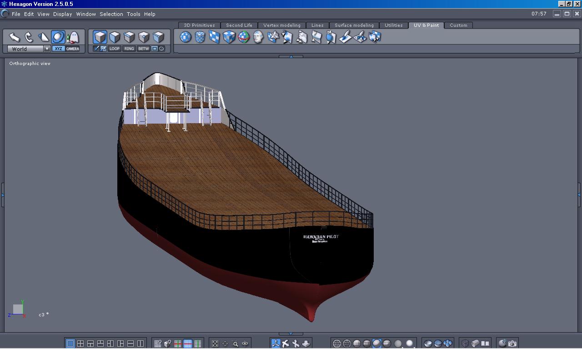582x349 pixels.
Task: Click the XYZ axis gizmo cube
Action: coord(18,309)
